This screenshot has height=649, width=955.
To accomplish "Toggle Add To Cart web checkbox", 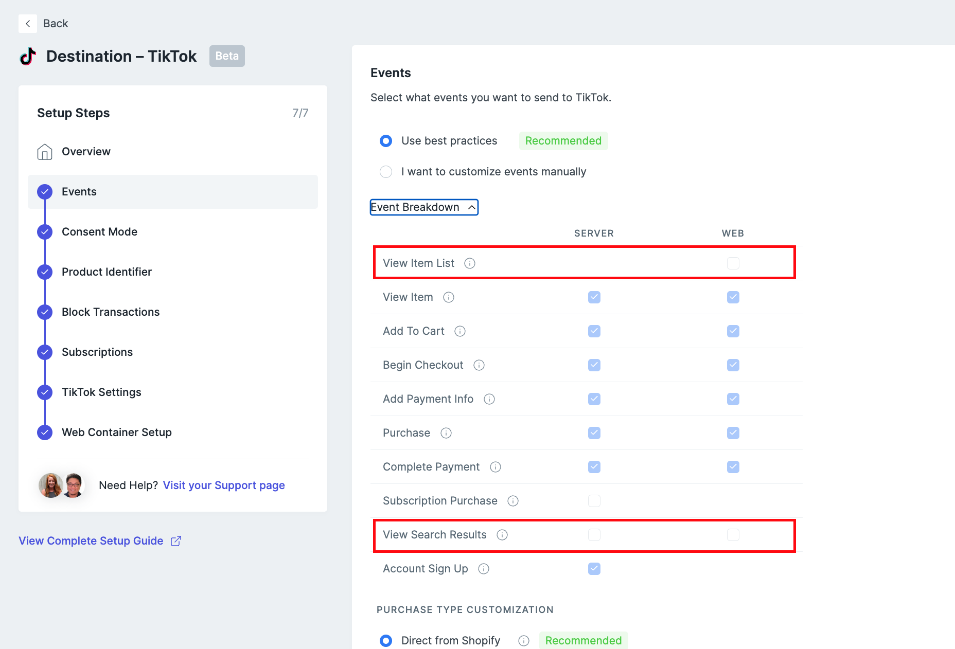I will (733, 331).
